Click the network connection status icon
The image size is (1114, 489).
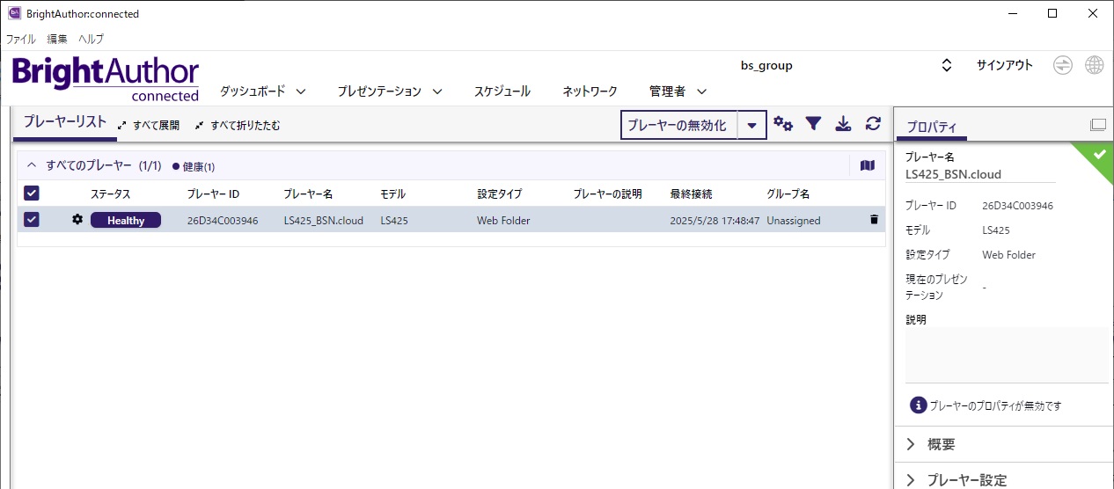click(1063, 65)
